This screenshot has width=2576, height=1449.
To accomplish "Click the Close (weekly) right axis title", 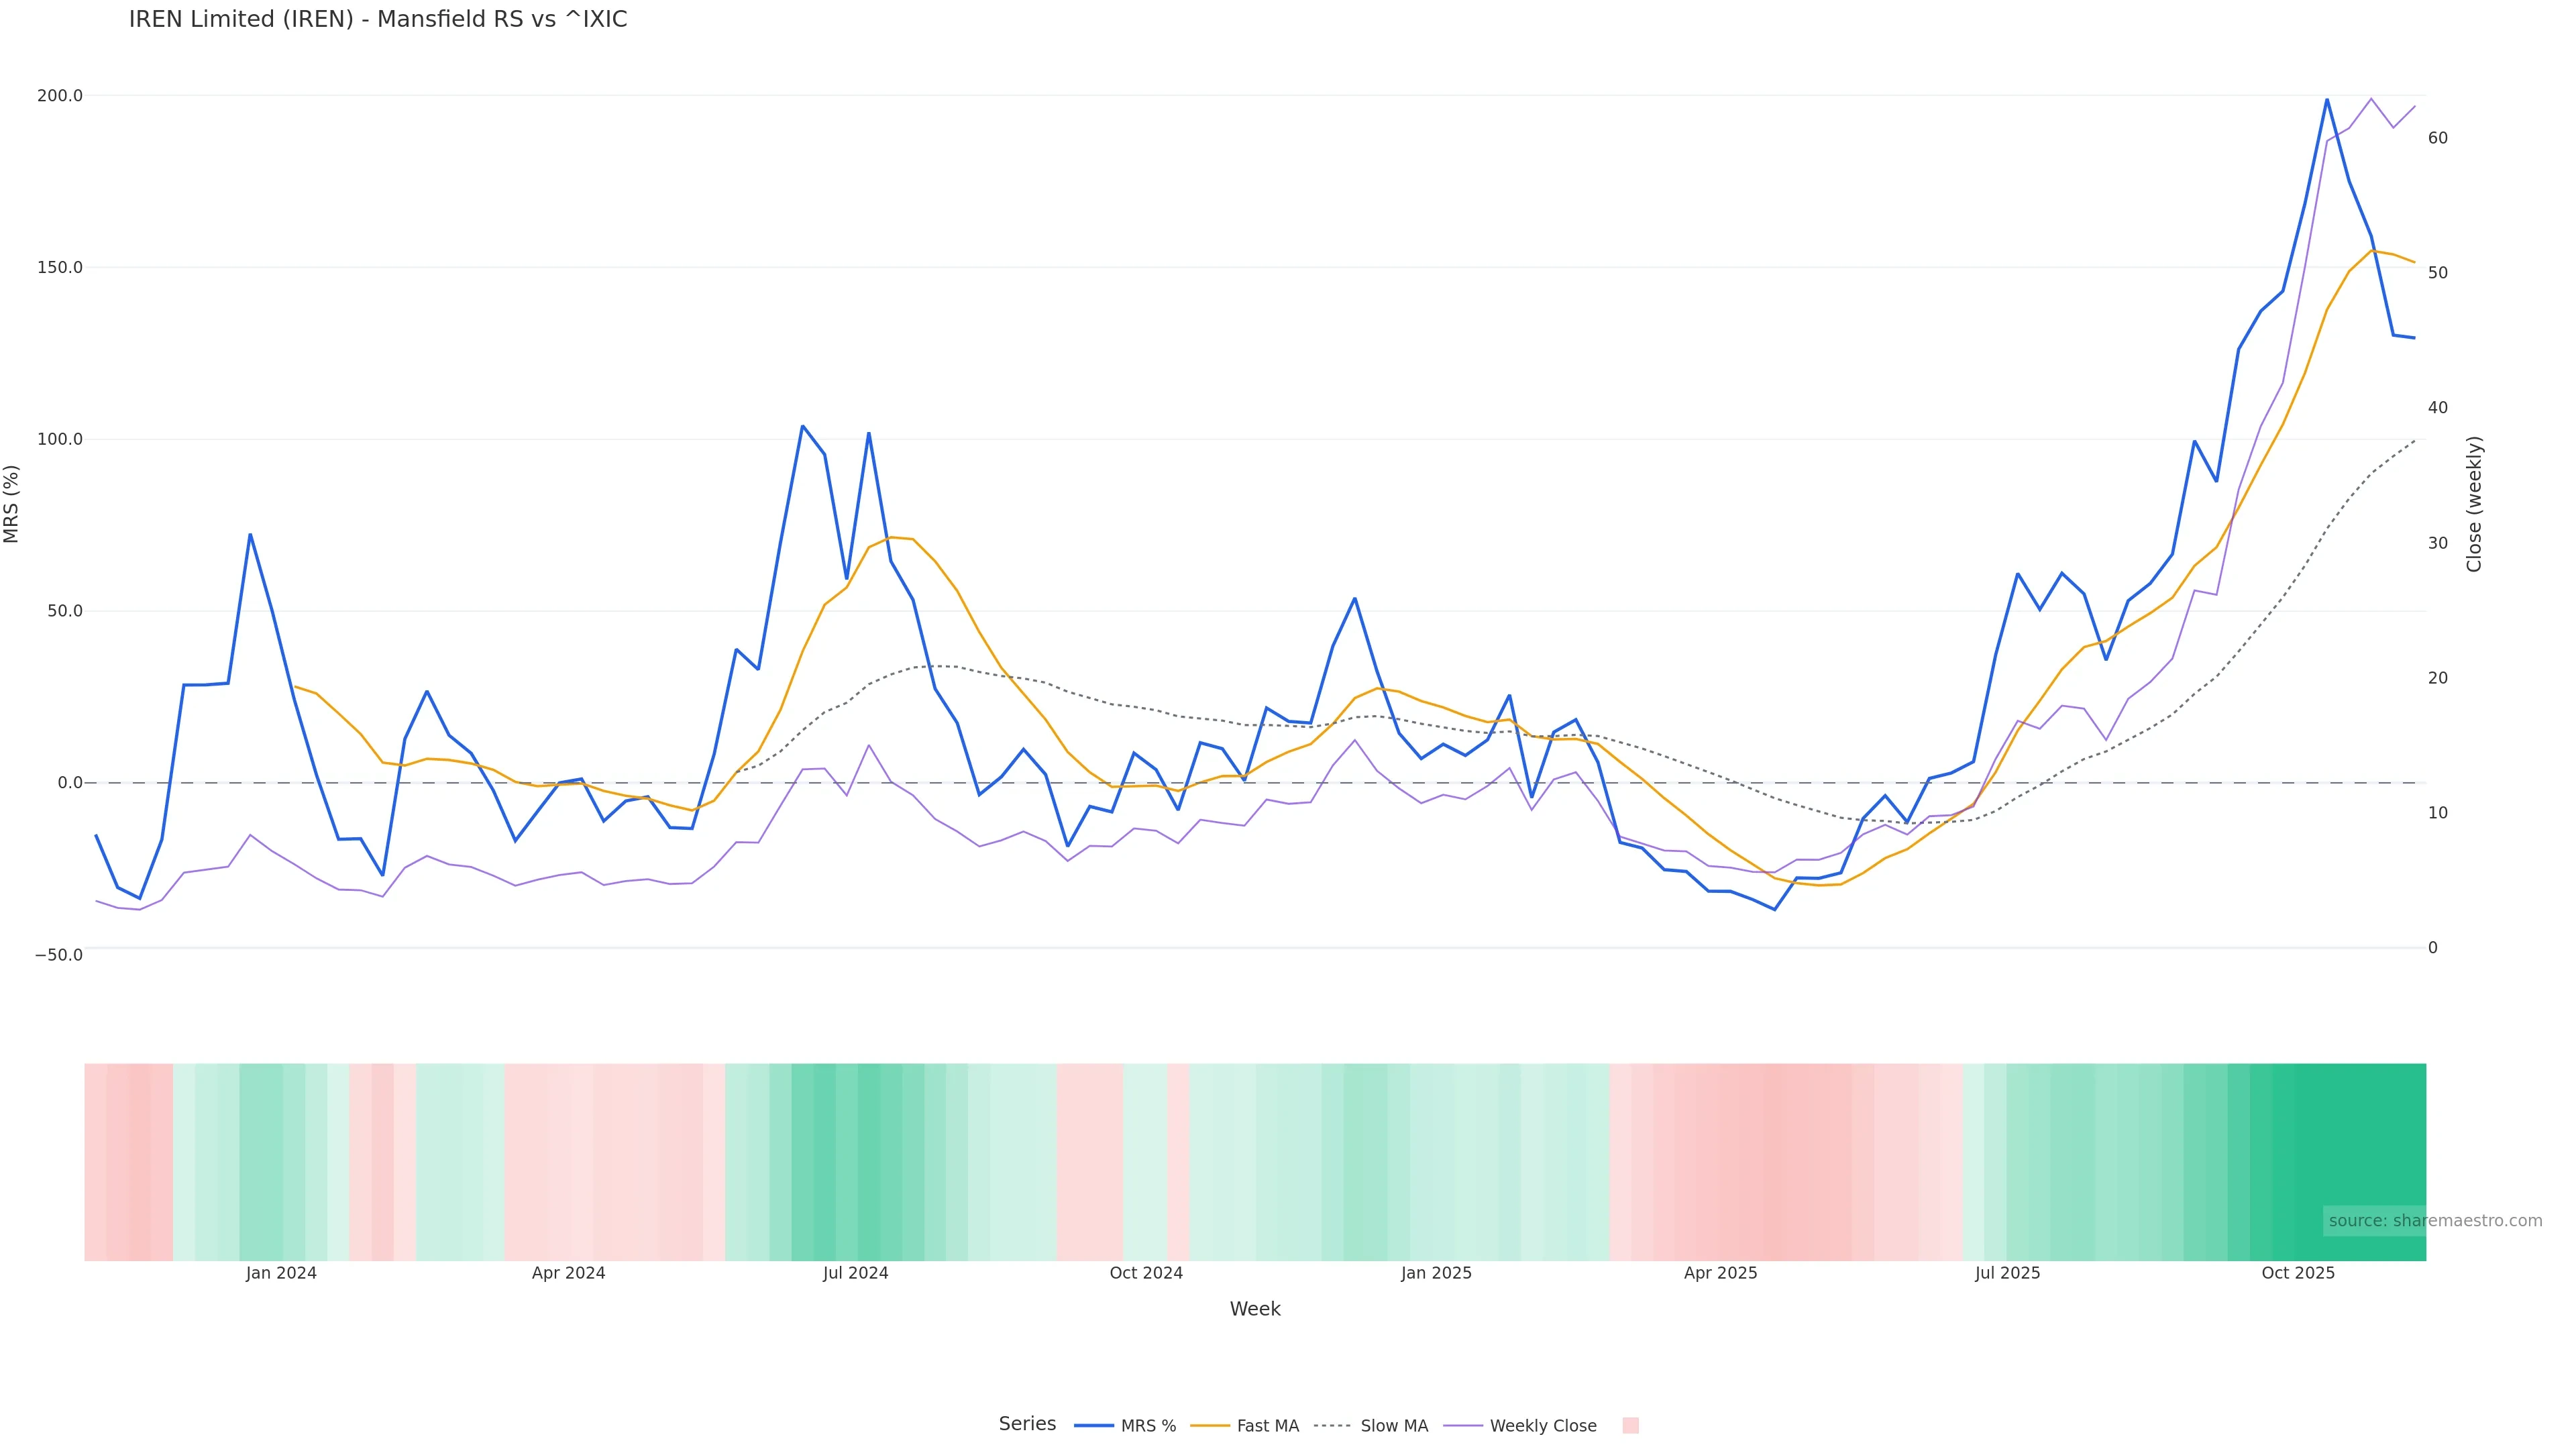I will (2474, 504).
